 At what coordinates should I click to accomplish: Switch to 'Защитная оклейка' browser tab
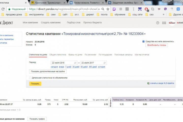pos(125,3)
